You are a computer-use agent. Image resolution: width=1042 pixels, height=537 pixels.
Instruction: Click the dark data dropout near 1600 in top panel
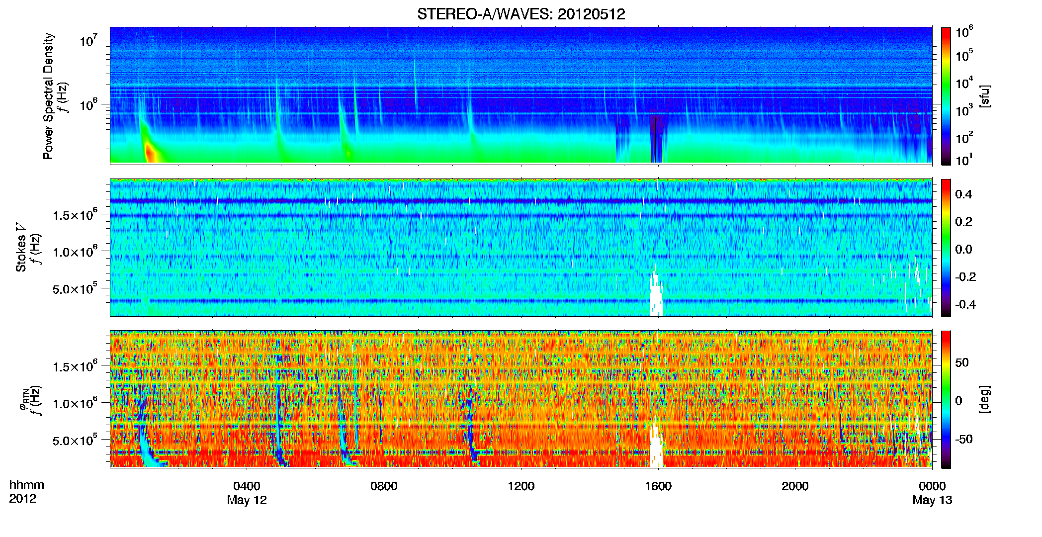656,139
